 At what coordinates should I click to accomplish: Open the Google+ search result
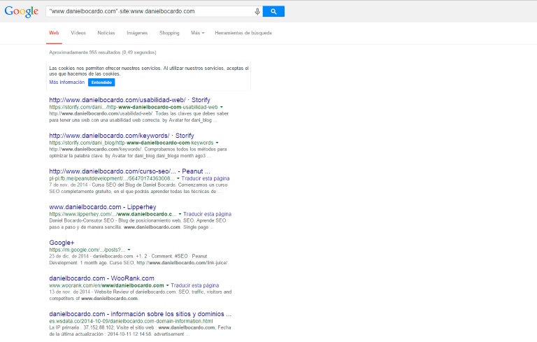point(62,242)
